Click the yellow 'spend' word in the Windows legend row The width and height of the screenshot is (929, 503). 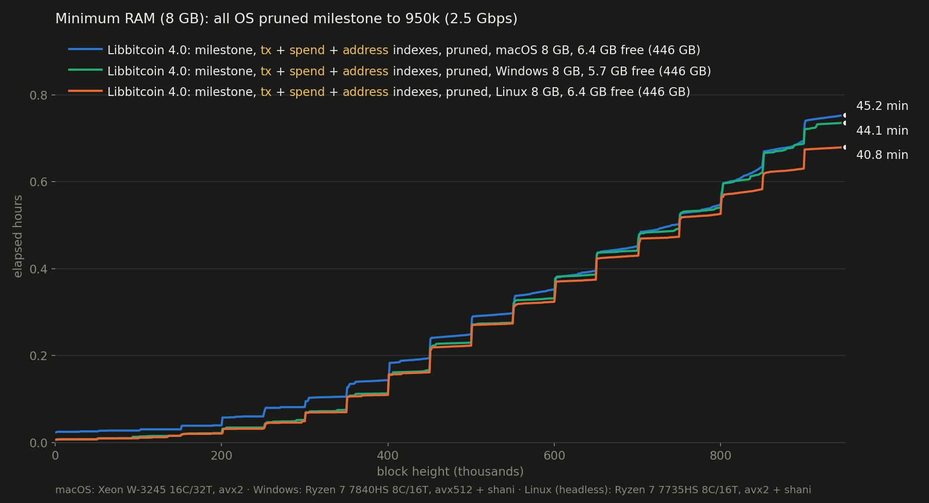pyautogui.click(x=307, y=72)
